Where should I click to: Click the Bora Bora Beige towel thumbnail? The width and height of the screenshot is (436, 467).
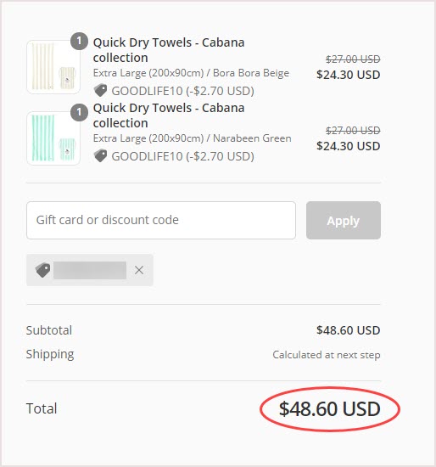[x=53, y=67]
